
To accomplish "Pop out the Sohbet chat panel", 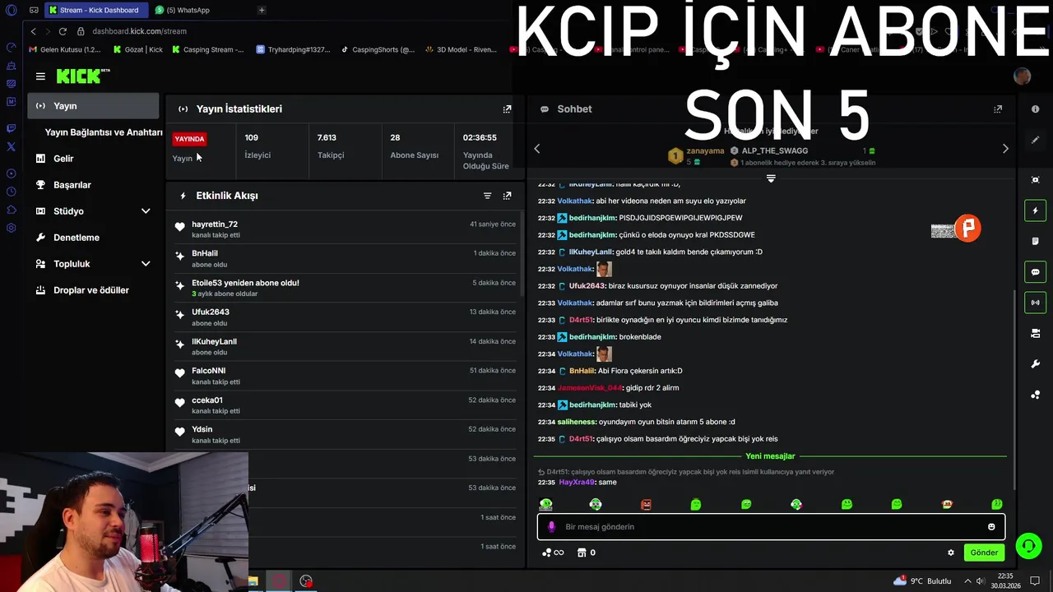I will [x=998, y=109].
